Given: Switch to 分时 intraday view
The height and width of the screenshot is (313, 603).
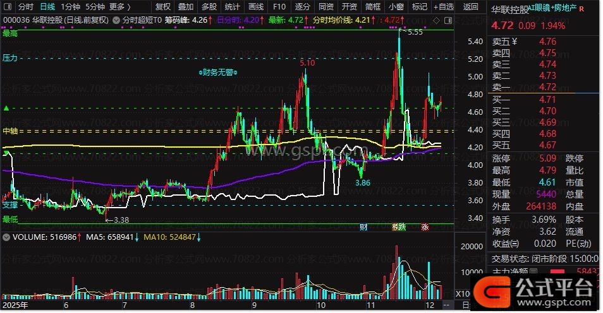Looking at the screenshot, I should (x=25, y=7).
